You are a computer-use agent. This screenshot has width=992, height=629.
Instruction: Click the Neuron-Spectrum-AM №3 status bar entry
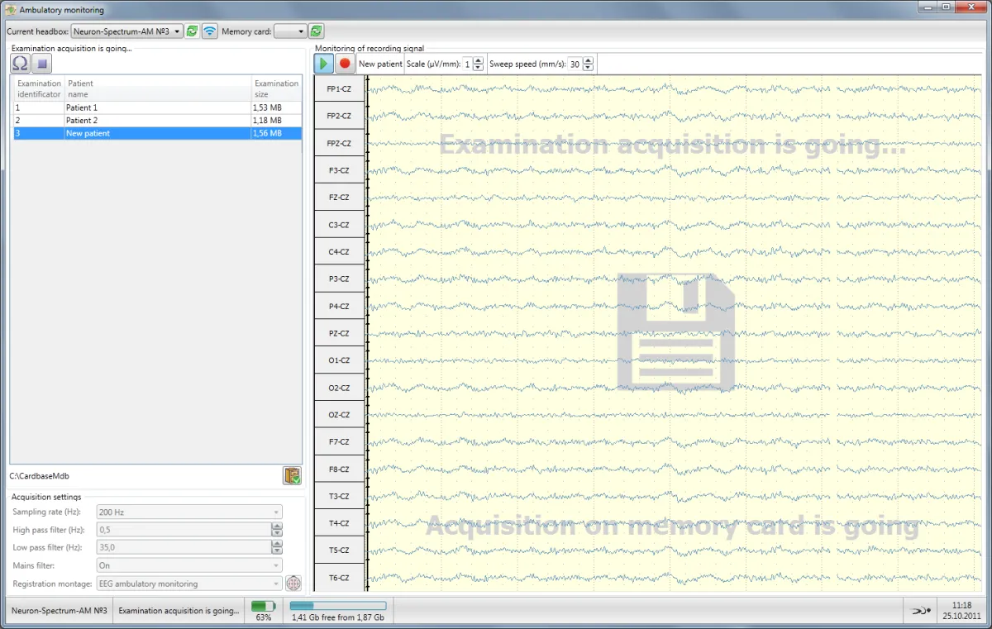[59, 611]
